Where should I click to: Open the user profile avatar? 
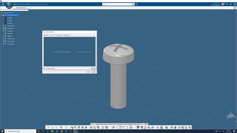tap(223, 4)
